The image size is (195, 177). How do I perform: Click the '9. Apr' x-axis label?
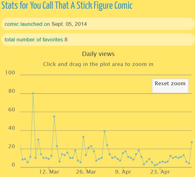(123, 172)
